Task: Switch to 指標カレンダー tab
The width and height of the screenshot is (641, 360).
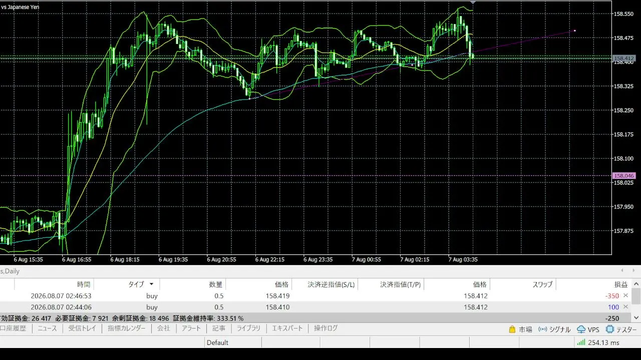Action: [x=127, y=328]
